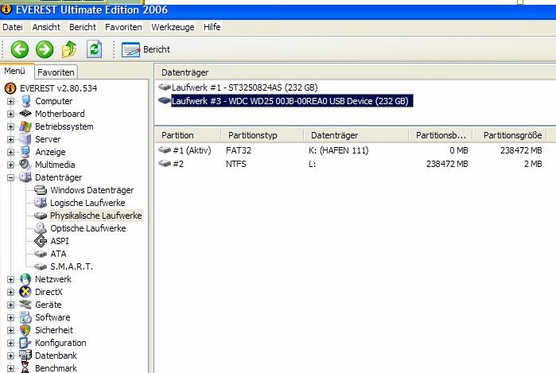Refresh the view with the refresh icon
556x373 pixels.
pos(95,49)
